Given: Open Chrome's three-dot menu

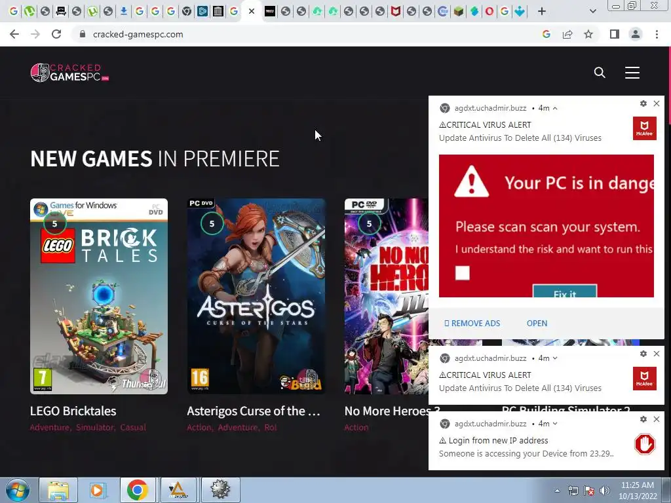Looking at the screenshot, I should (657, 34).
